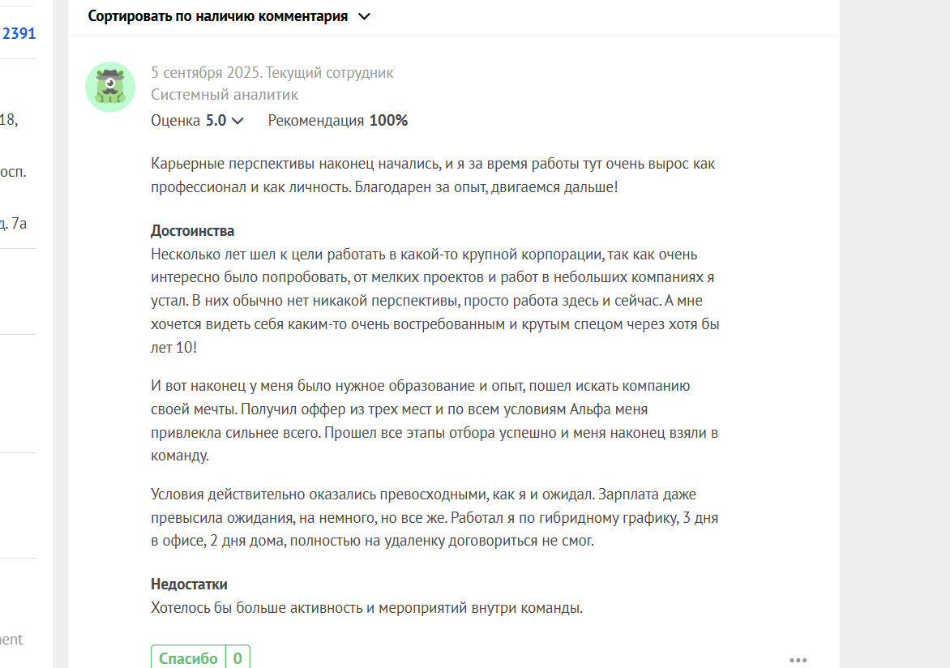Expand rating details with the chevron after 5.0
950x668 pixels.
[238, 122]
